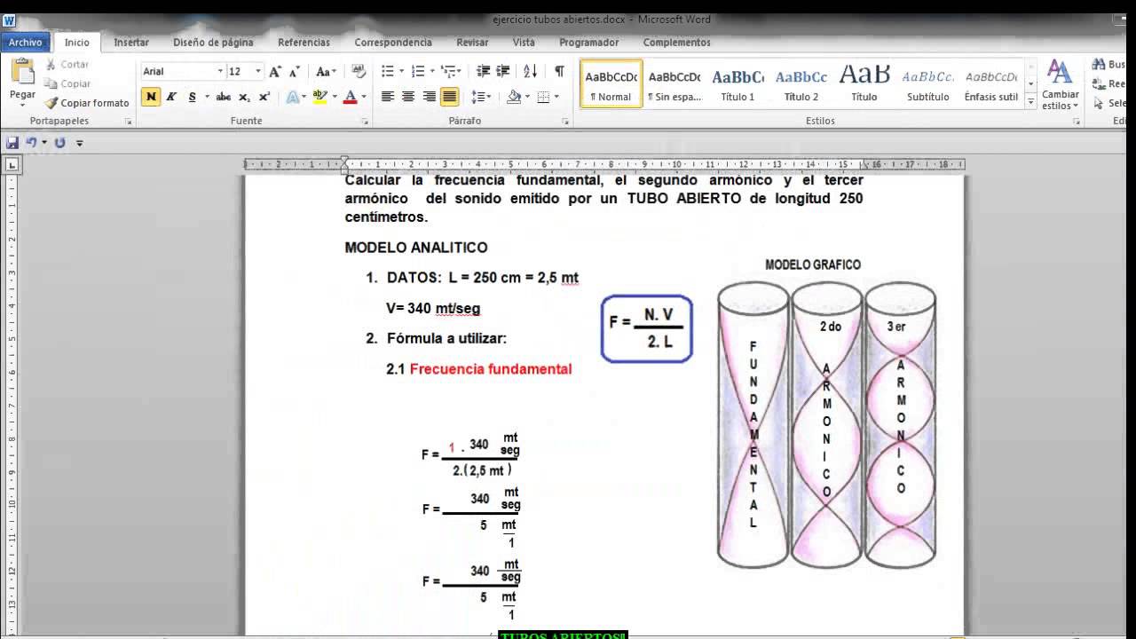Image resolution: width=1136 pixels, height=639 pixels.
Task: Toggle italic K formatting
Action: (170, 97)
